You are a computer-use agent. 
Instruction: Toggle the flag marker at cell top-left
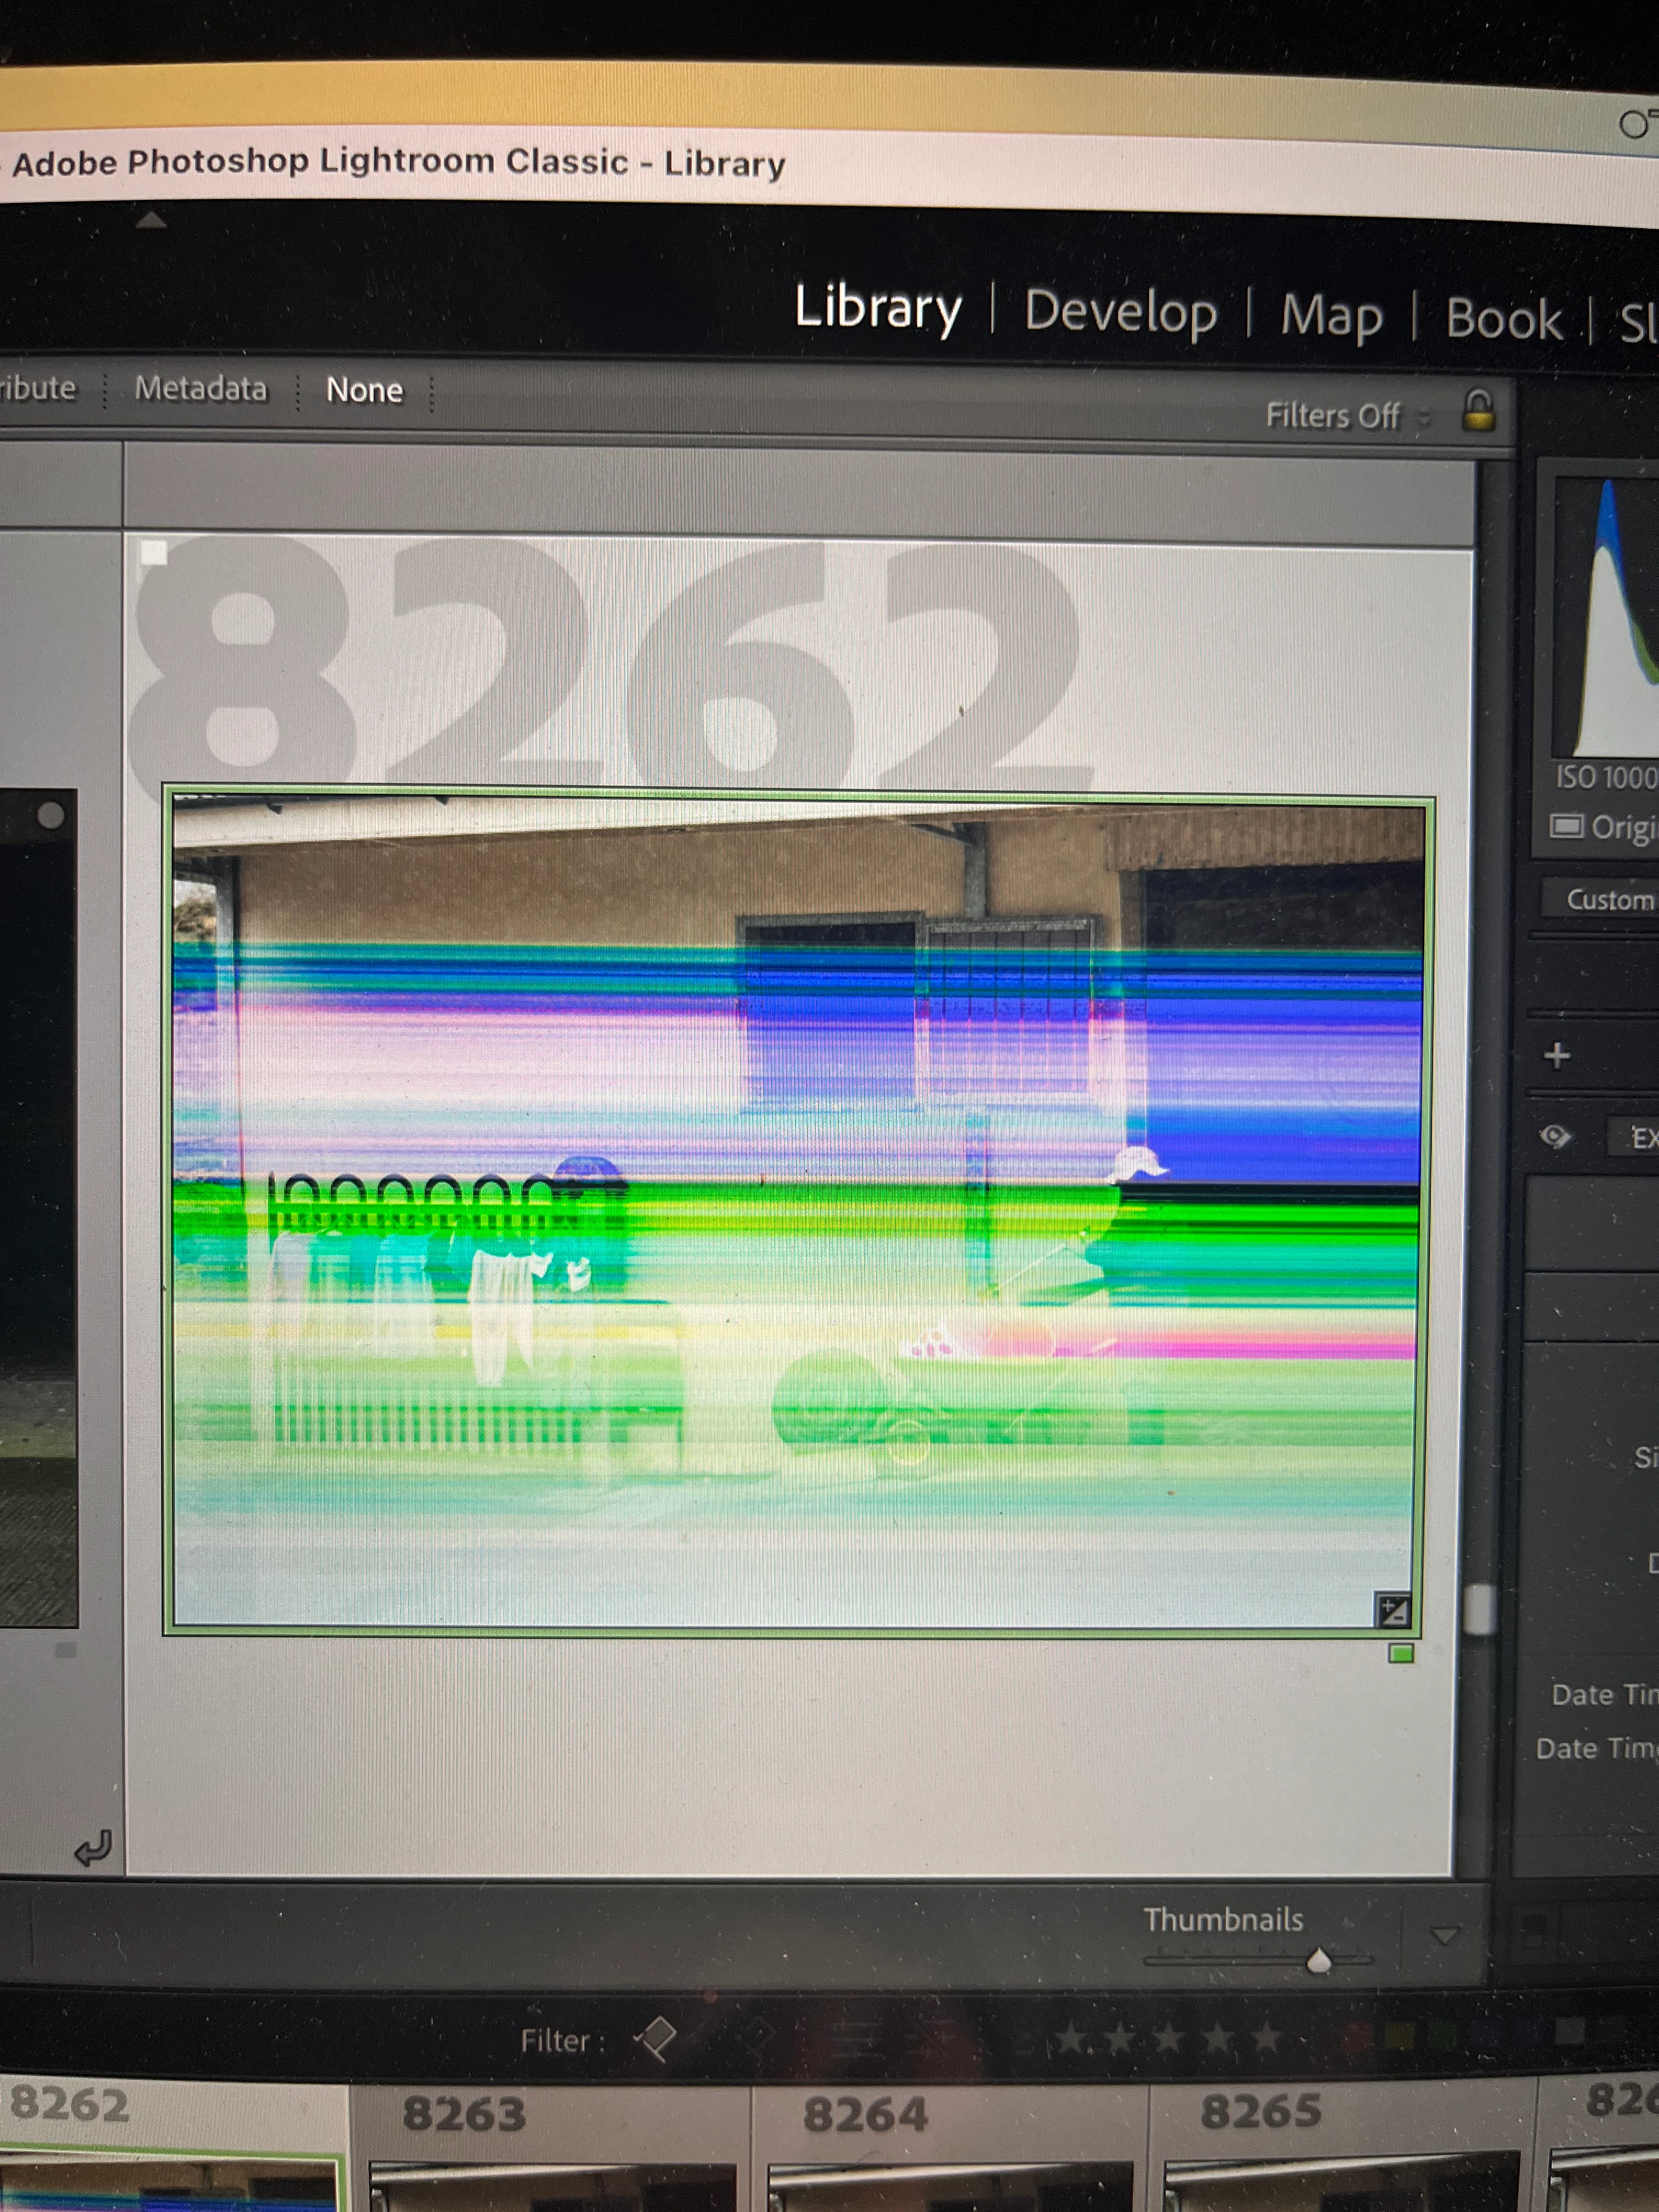tap(153, 553)
